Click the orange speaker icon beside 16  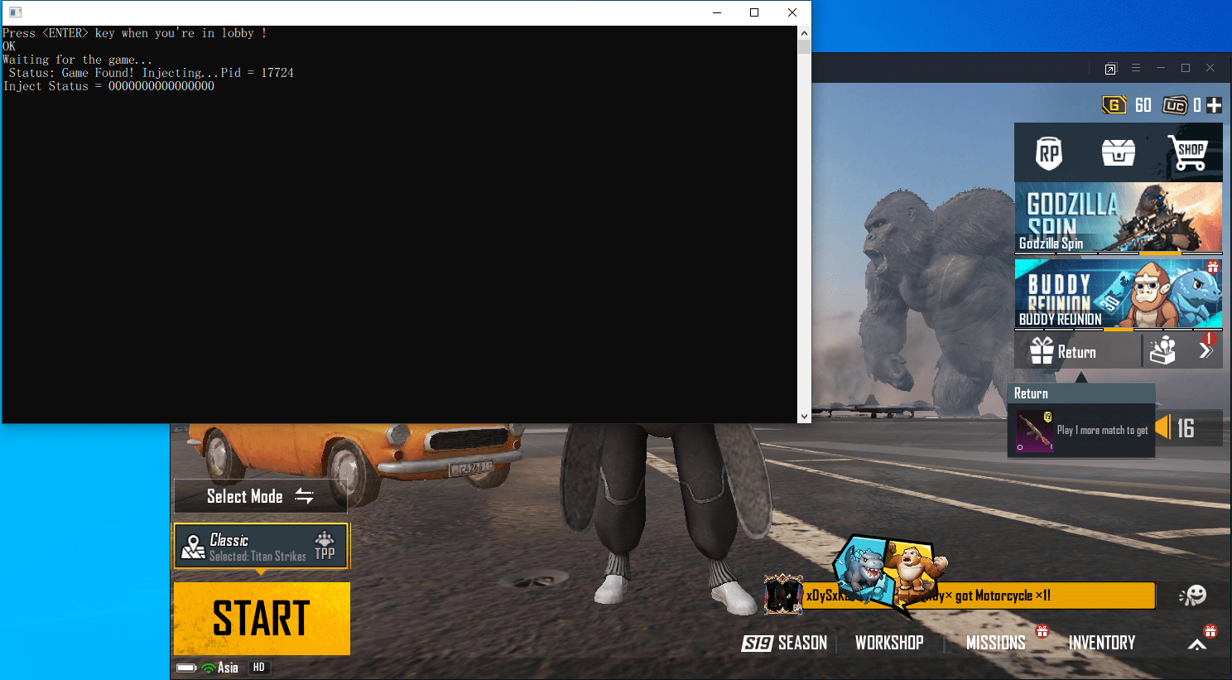point(1163,427)
